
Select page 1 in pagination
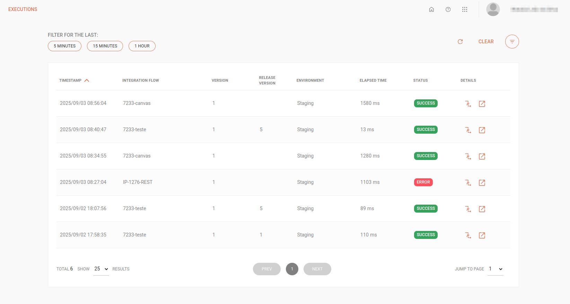292,269
